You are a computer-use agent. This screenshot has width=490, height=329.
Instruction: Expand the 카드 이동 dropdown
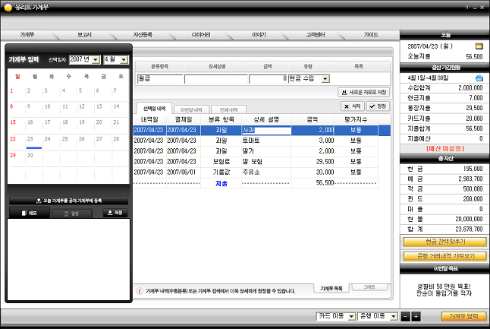pyautogui.click(x=351, y=317)
